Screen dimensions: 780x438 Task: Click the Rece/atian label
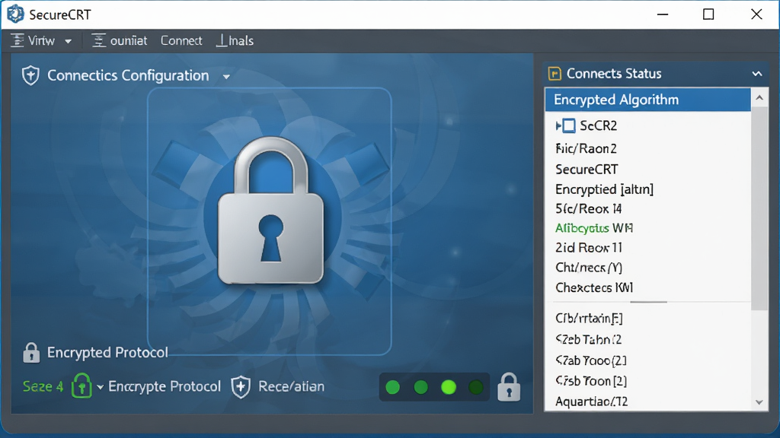click(291, 386)
